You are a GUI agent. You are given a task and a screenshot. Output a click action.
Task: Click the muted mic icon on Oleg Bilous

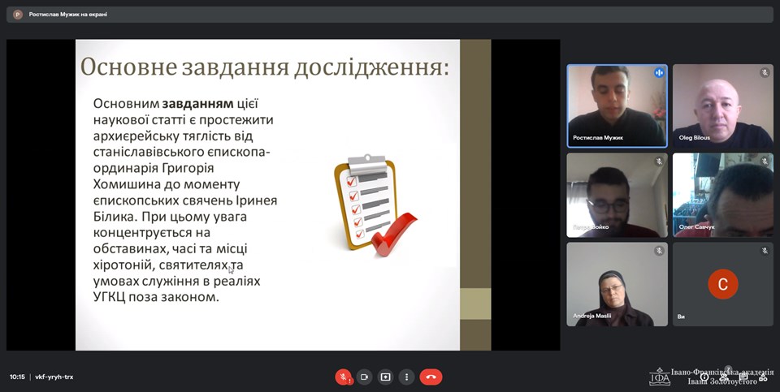(x=764, y=73)
